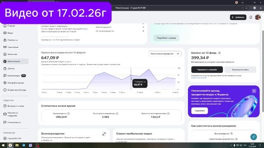
Task: Open Главная home icon in sidebar
Action: pyautogui.click(x=5, y=26)
